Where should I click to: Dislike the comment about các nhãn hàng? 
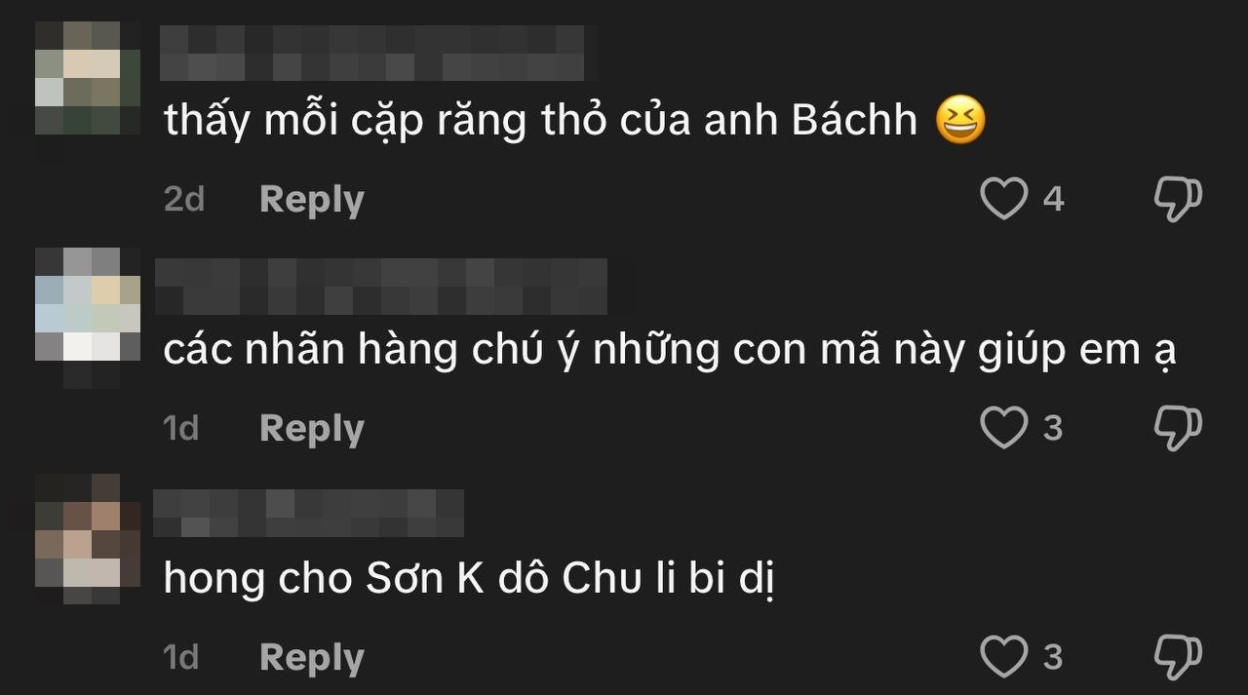[1178, 428]
